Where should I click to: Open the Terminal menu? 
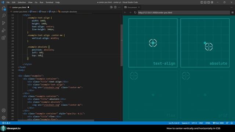[x=49, y=3]
